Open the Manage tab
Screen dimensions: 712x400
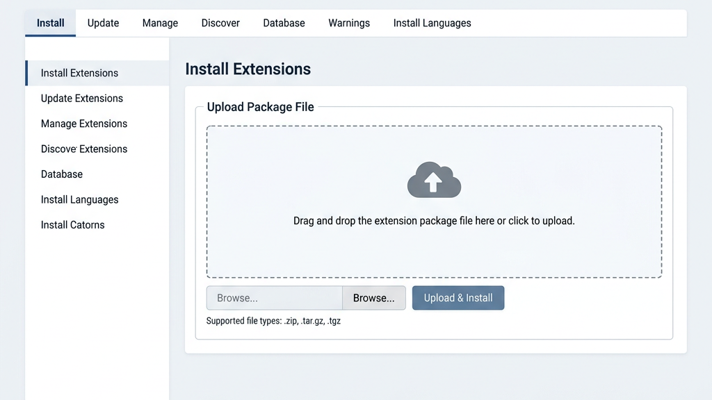click(159, 22)
